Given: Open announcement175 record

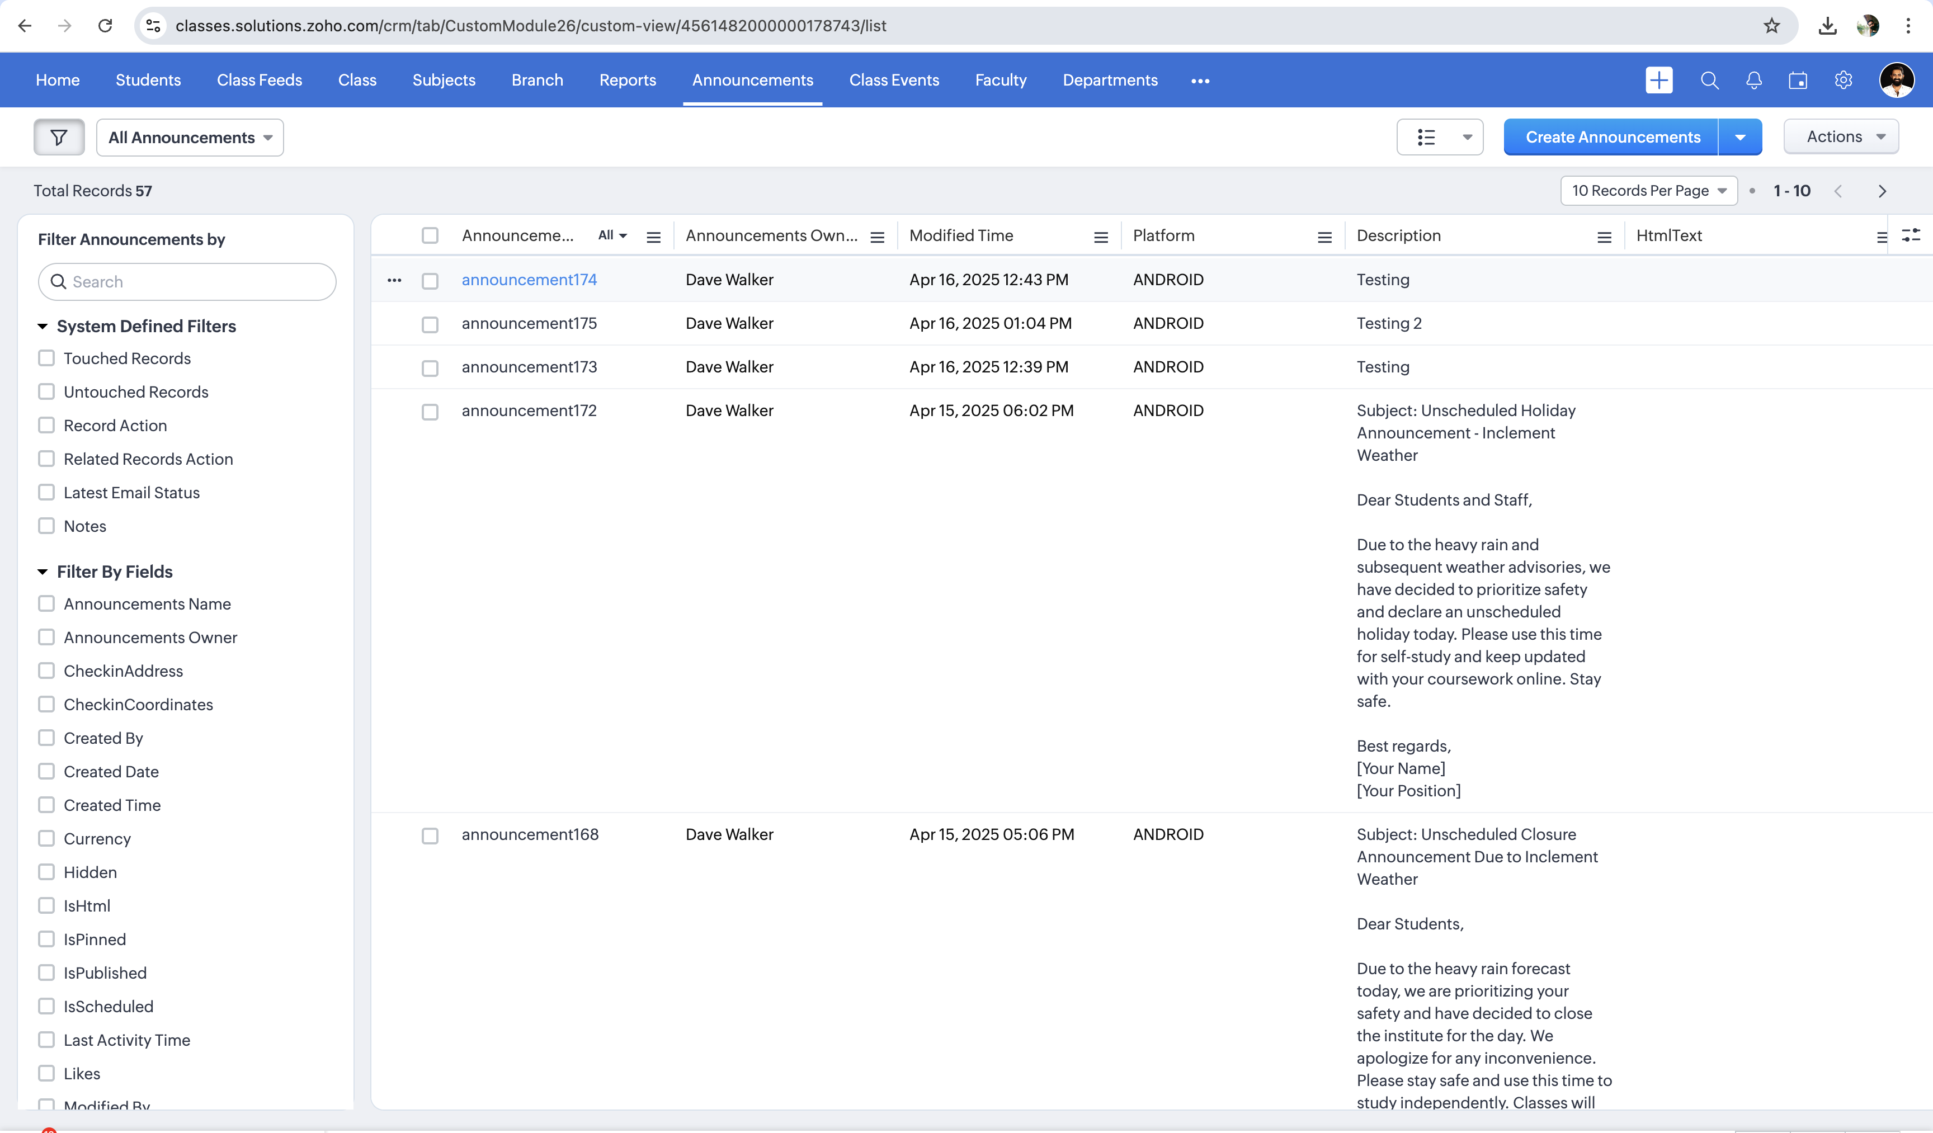Looking at the screenshot, I should click(529, 324).
